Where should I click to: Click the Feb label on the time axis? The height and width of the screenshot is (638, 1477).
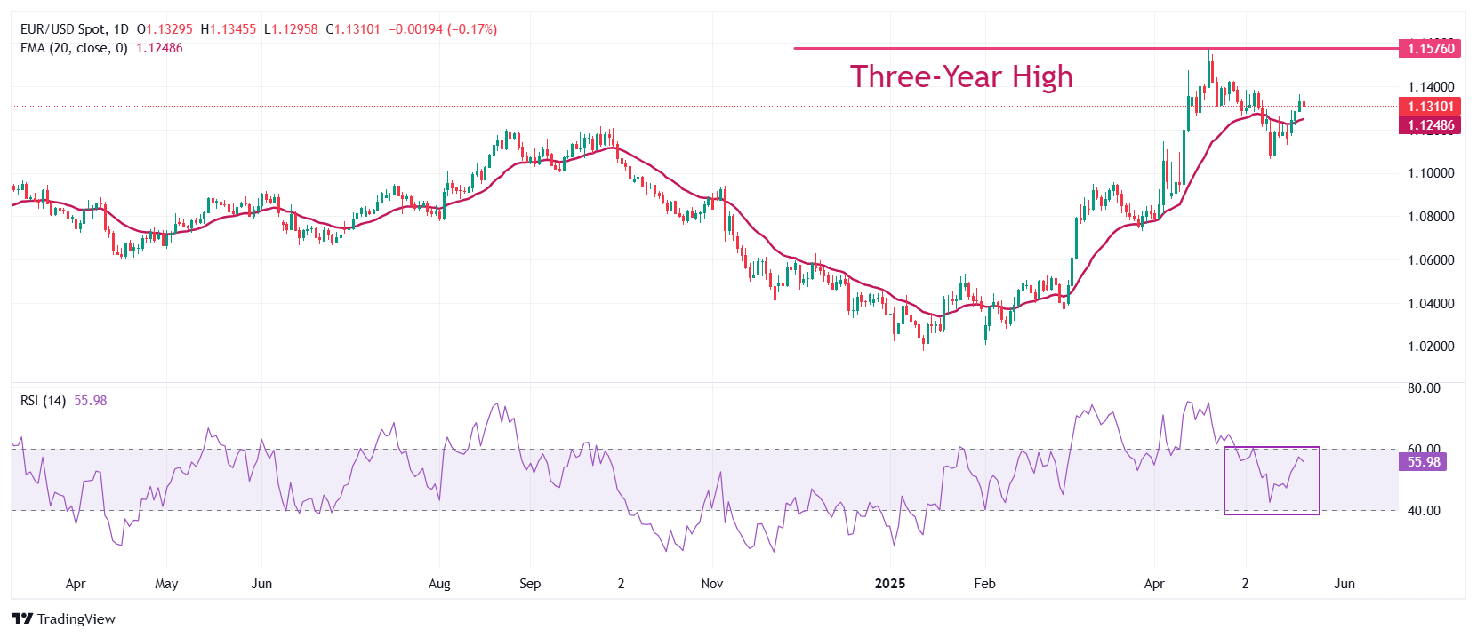click(x=984, y=584)
